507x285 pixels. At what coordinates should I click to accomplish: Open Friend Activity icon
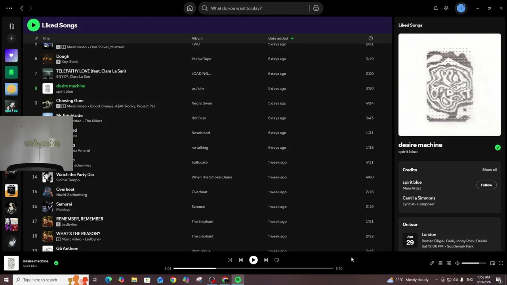pyautogui.click(x=446, y=8)
